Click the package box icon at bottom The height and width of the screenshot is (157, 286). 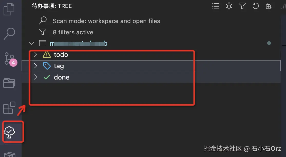click(x=9, y=154)
